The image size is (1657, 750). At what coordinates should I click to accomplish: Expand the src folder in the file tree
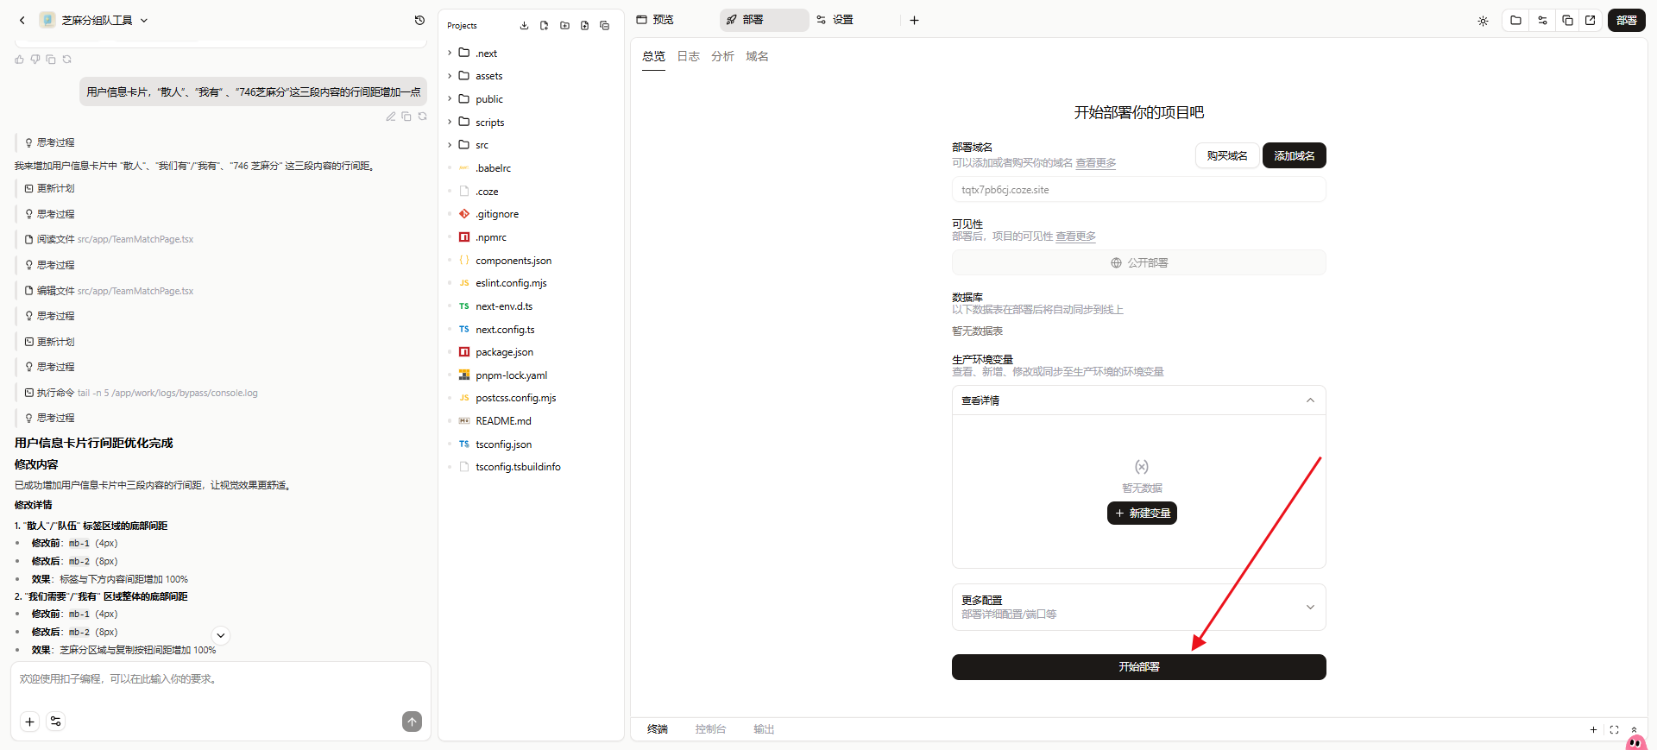(x=482, y=145)
